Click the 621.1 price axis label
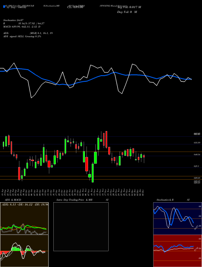The image size is (202, 267). click(196, 166)
